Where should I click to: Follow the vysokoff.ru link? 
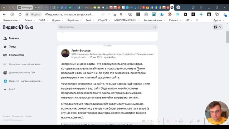point(110,57)
